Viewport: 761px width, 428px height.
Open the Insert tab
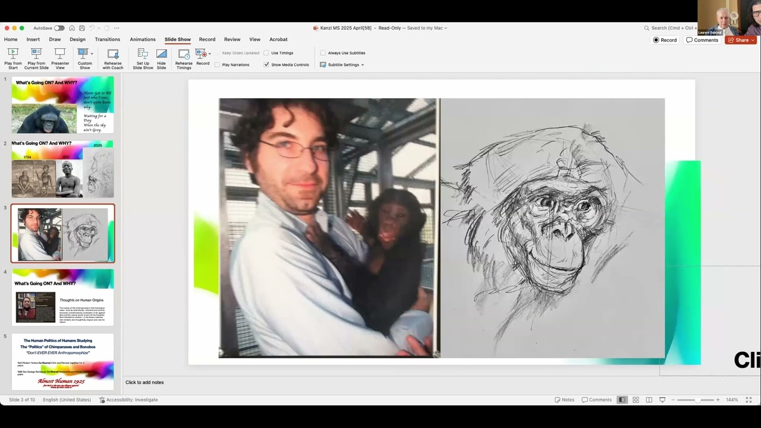[33, 39]
